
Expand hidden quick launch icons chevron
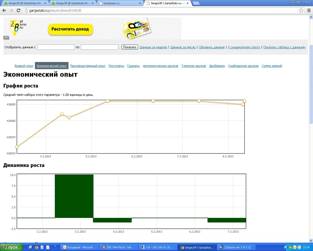coord(55,246)
